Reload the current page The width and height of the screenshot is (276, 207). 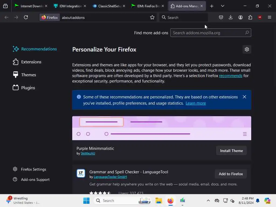26,17
